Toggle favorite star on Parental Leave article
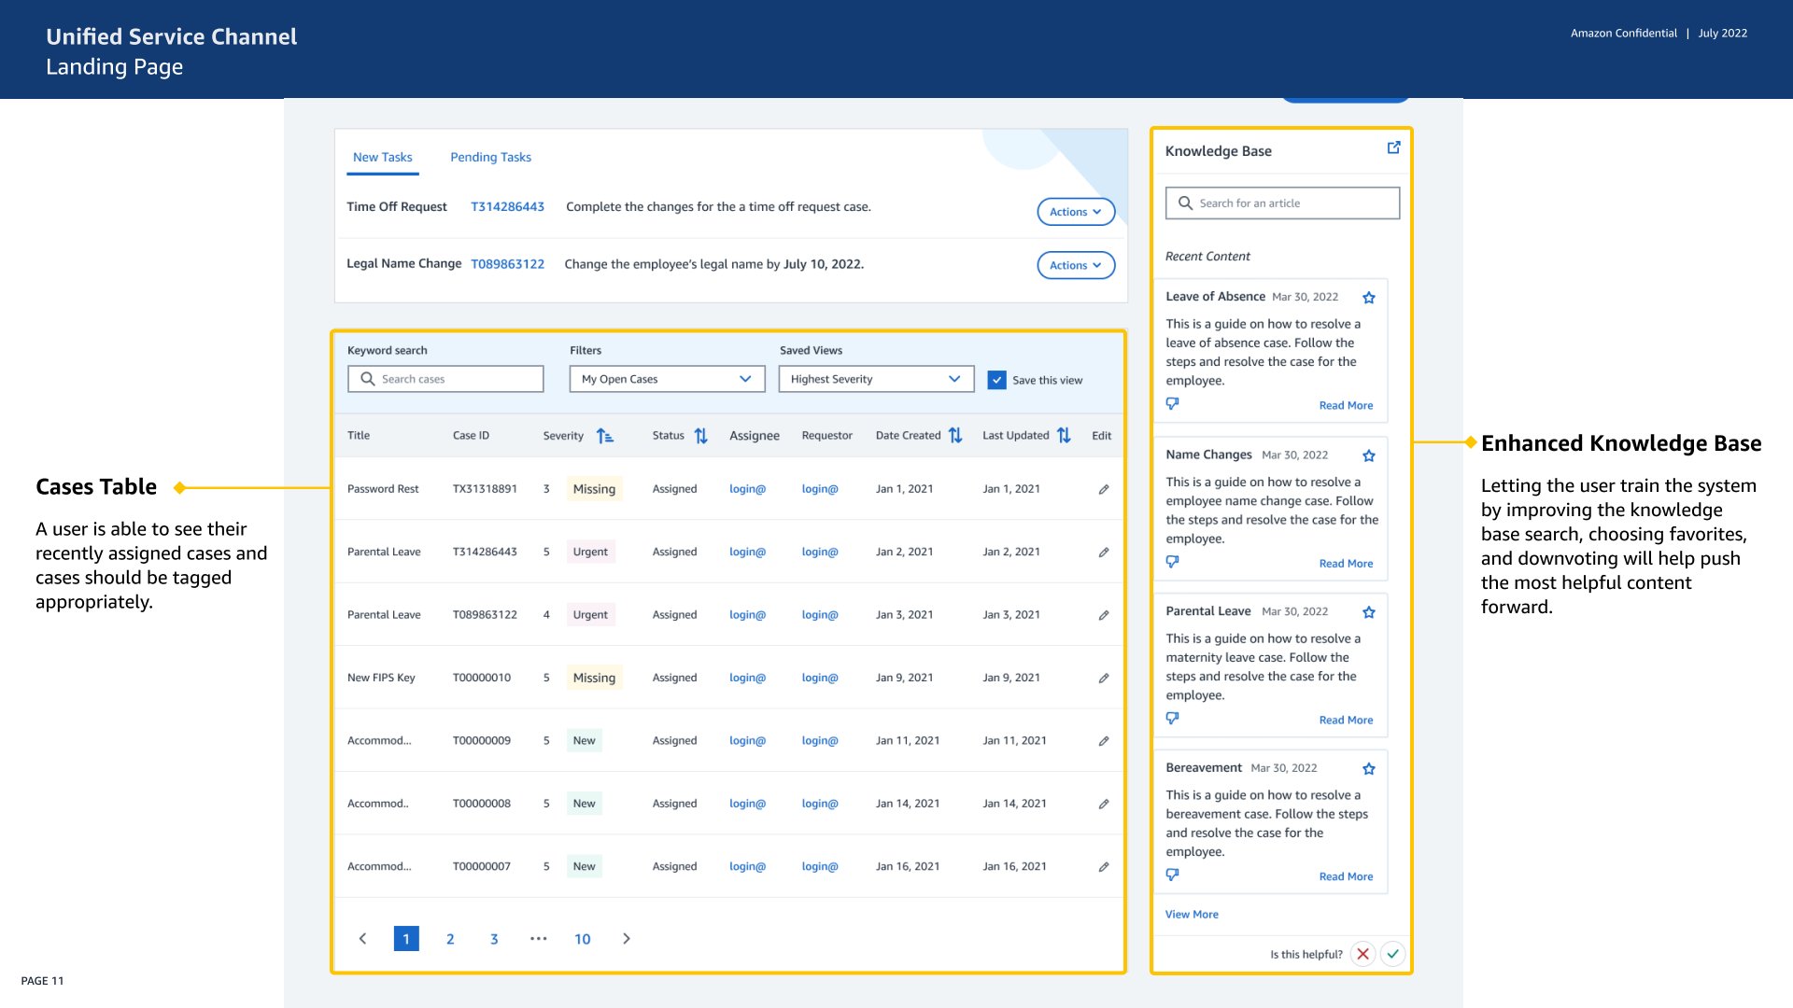The height and width of the screenshot is (1008, 1793). tap(1368, 612)
